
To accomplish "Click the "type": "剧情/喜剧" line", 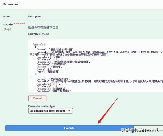I will pyautogui.click(x=48, y=72).
